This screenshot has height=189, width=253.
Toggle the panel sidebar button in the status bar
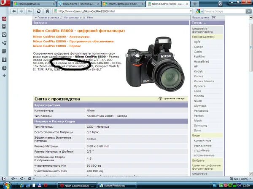3,178
